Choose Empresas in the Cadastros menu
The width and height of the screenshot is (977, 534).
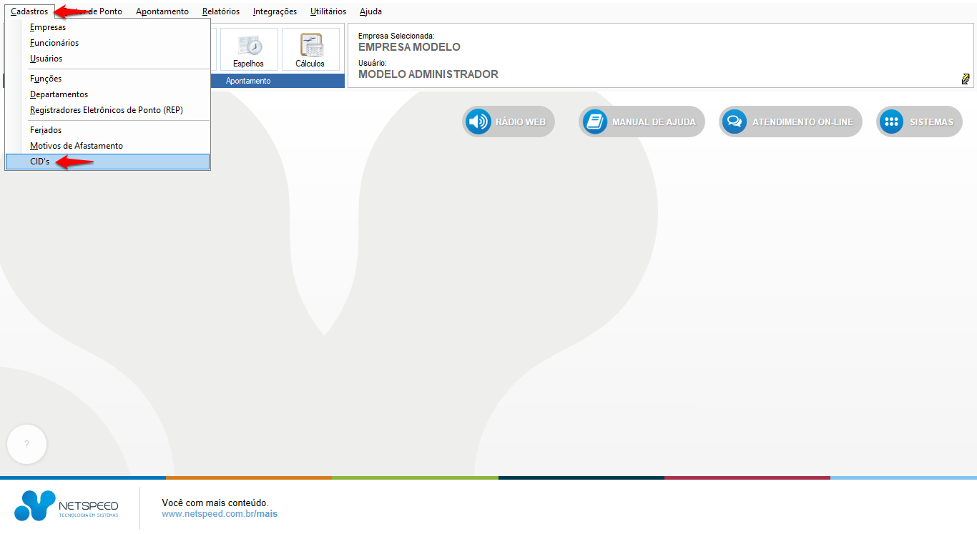(x=48, y=27)
